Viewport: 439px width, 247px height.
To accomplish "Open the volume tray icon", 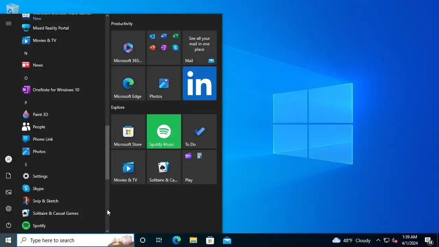I will (394, 240).
